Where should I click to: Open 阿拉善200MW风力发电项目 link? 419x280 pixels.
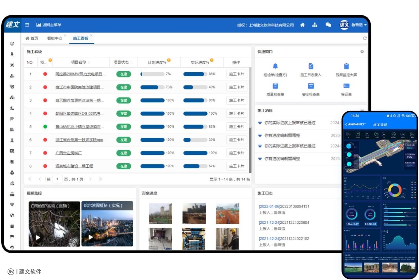(81, 74)
